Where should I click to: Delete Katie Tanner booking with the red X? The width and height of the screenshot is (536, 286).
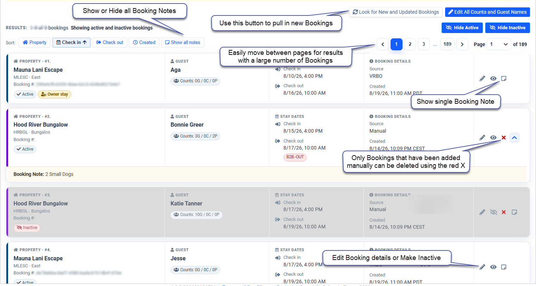[x=504, y=212]
